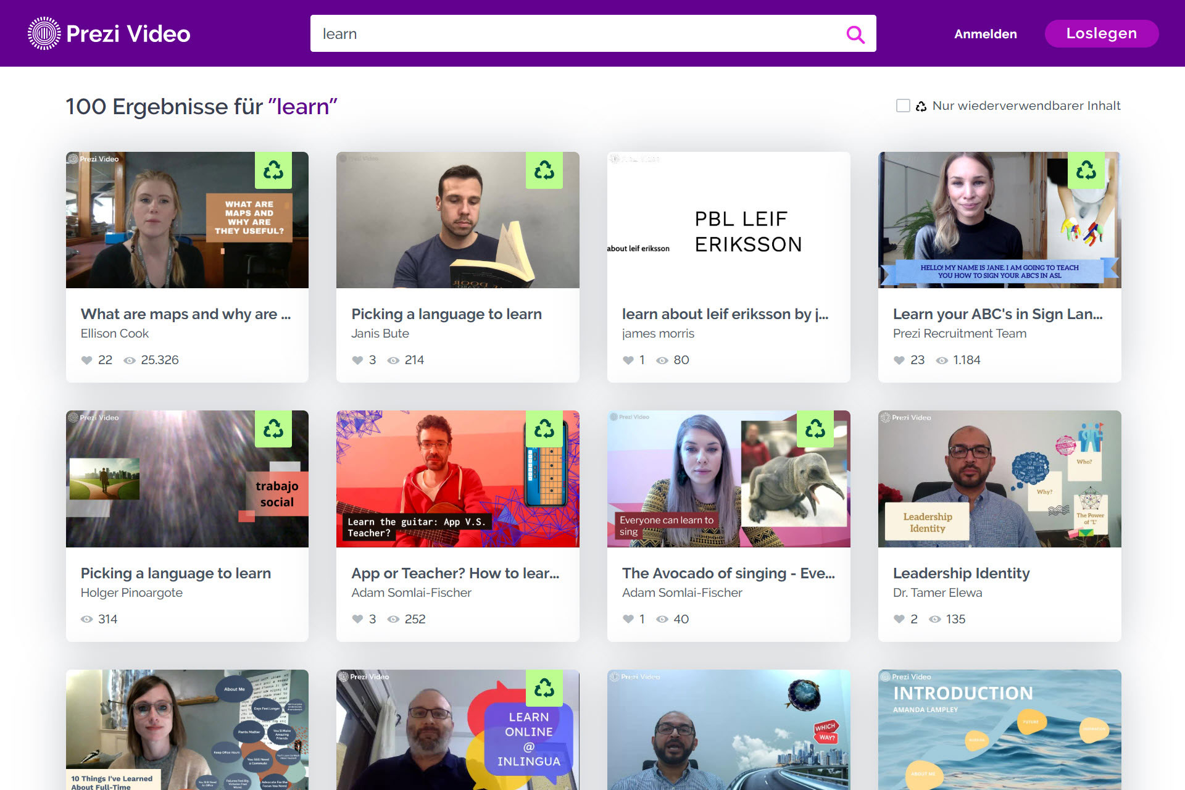Image resolution: width=1185 pixels, height=790 pixels.
Task: Click the reuse badge on 'App or Teacher?' thumbnail
Action: [544, 430]
